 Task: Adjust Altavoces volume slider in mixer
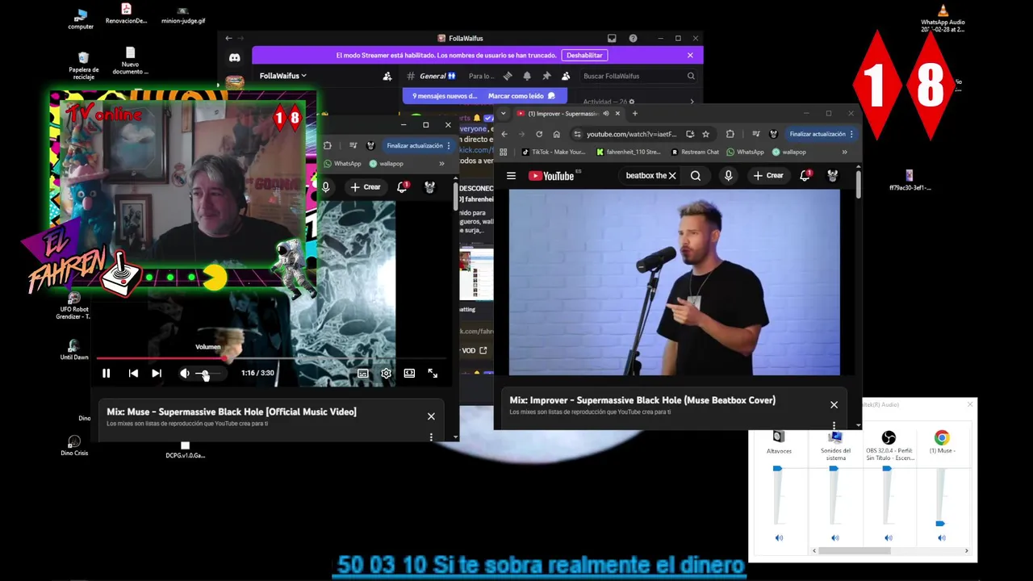[777, 468]
